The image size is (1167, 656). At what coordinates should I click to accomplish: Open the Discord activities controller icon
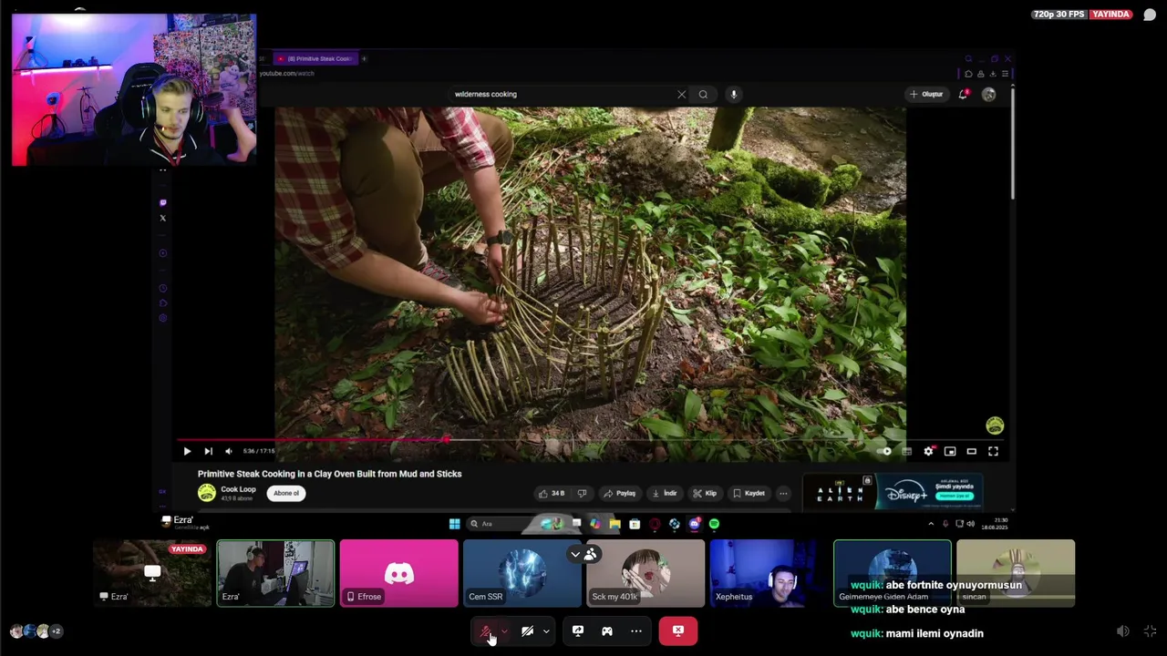[607, 630]
